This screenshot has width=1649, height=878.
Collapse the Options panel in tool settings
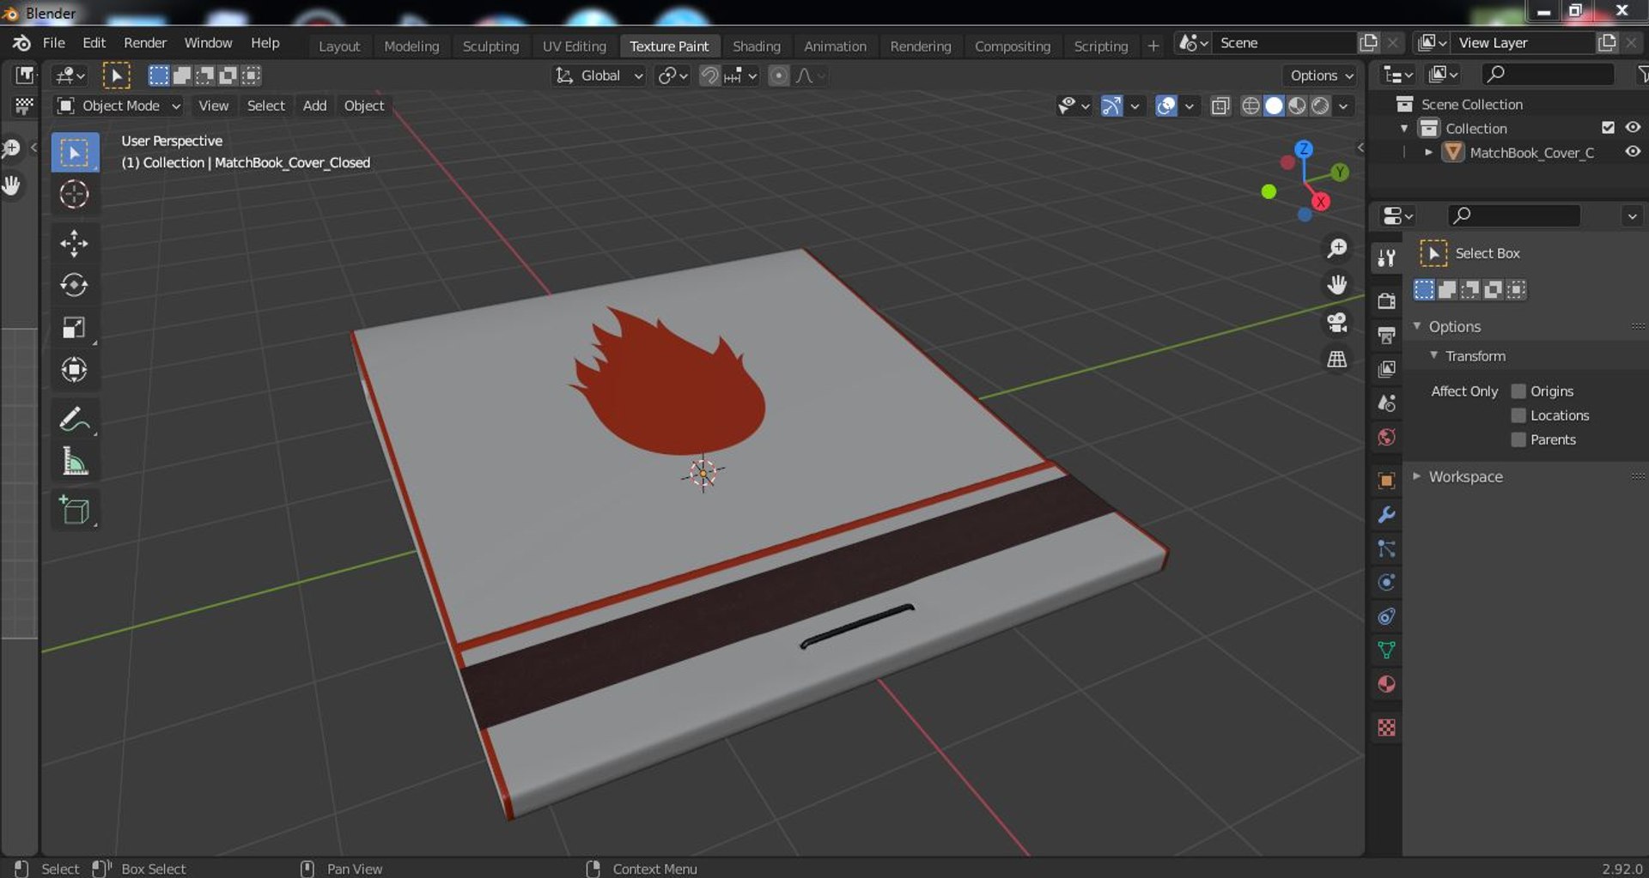pos(1417,326)
